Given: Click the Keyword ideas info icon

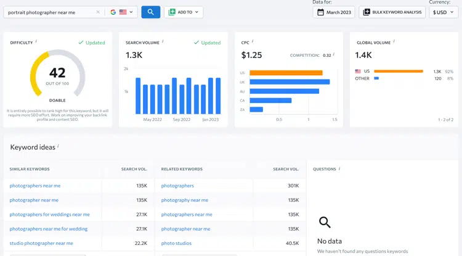Looking at the screenshot, I should [59, 146].
